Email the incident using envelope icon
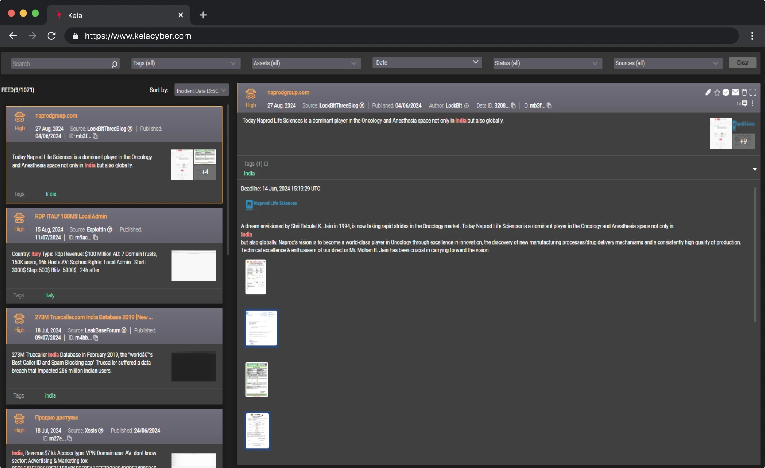This screenshot has height=468, width=765. pos(735,92)
